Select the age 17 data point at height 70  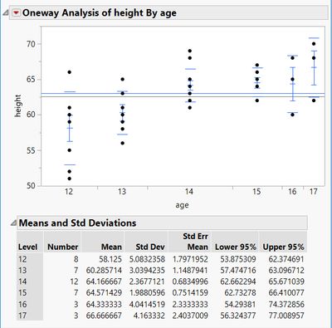(x=314, y=44)
